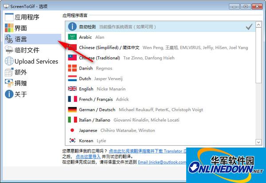Select English language
Viewport: 266px width, 183px height.
[x=160, y=89]
